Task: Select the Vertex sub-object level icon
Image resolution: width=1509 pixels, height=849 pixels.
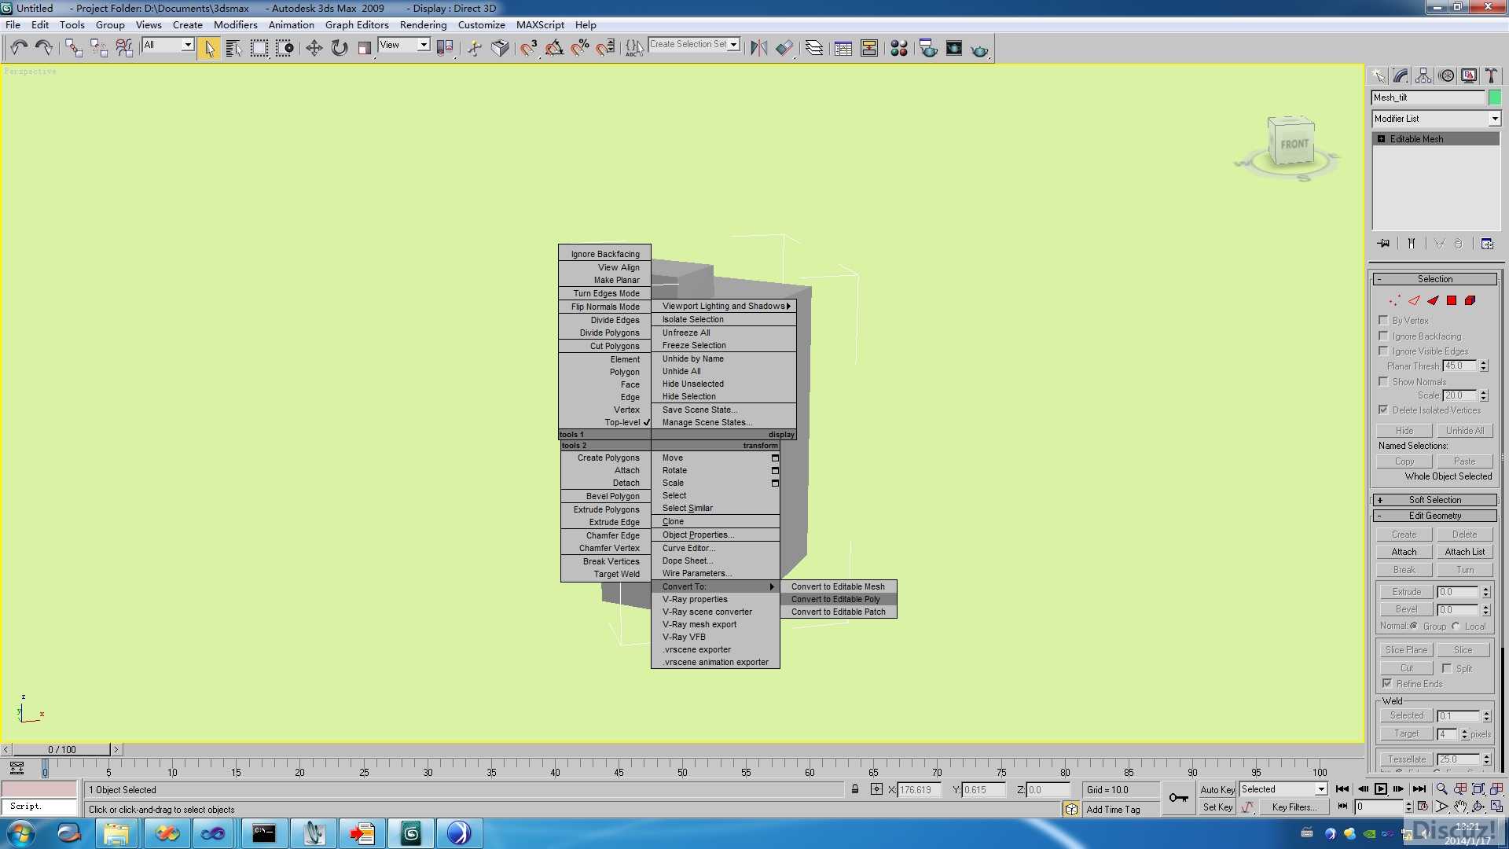Action: coord(1394,300)
